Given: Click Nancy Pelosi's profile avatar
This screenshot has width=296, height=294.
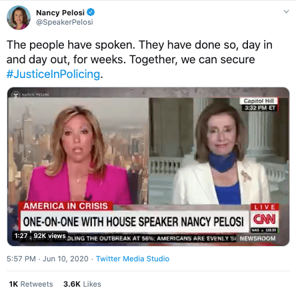Looking at the screenshot, I should [19, 18].
